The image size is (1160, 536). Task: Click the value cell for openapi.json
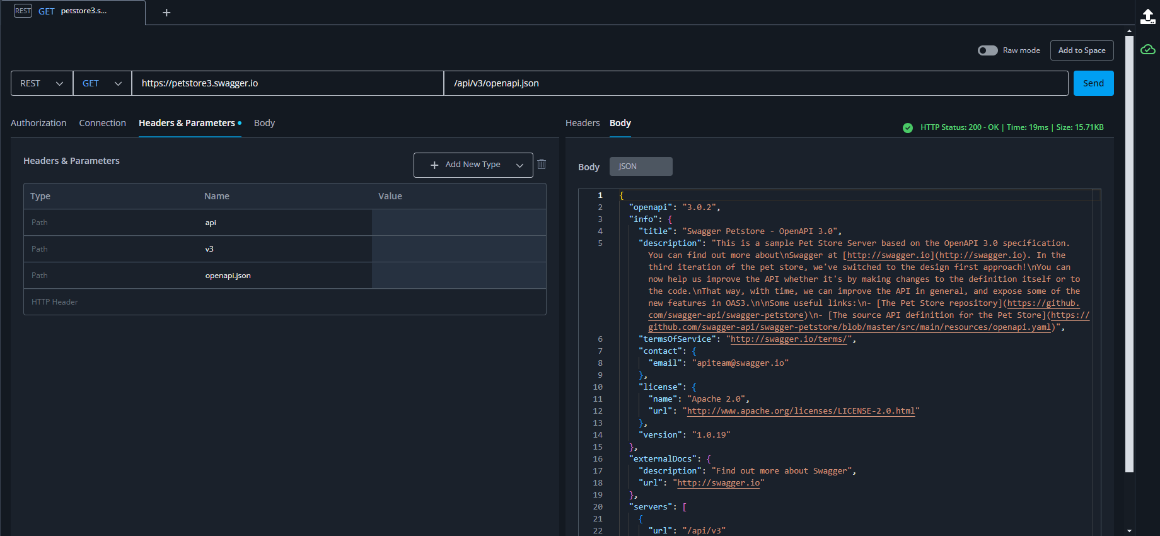coord(459,276)
